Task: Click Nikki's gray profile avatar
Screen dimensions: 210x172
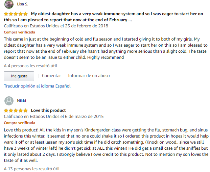Action: [9, 100]
